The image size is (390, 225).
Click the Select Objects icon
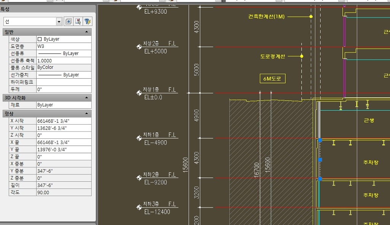pyautogui.click(x=78, y=21)
